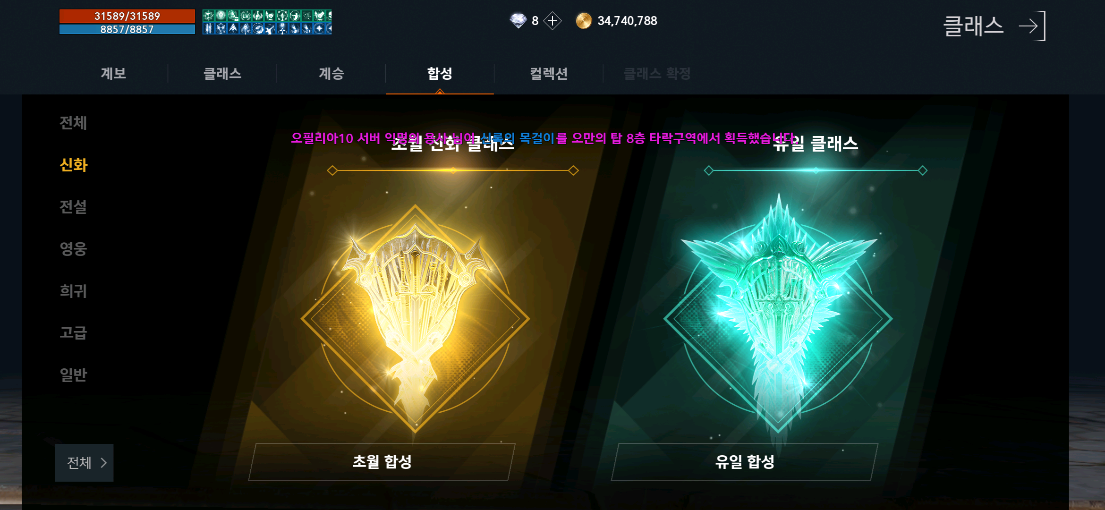Screen dimensions: 1105x510
Task: Click the 유일 합성 button
Action: click(745, 462)
